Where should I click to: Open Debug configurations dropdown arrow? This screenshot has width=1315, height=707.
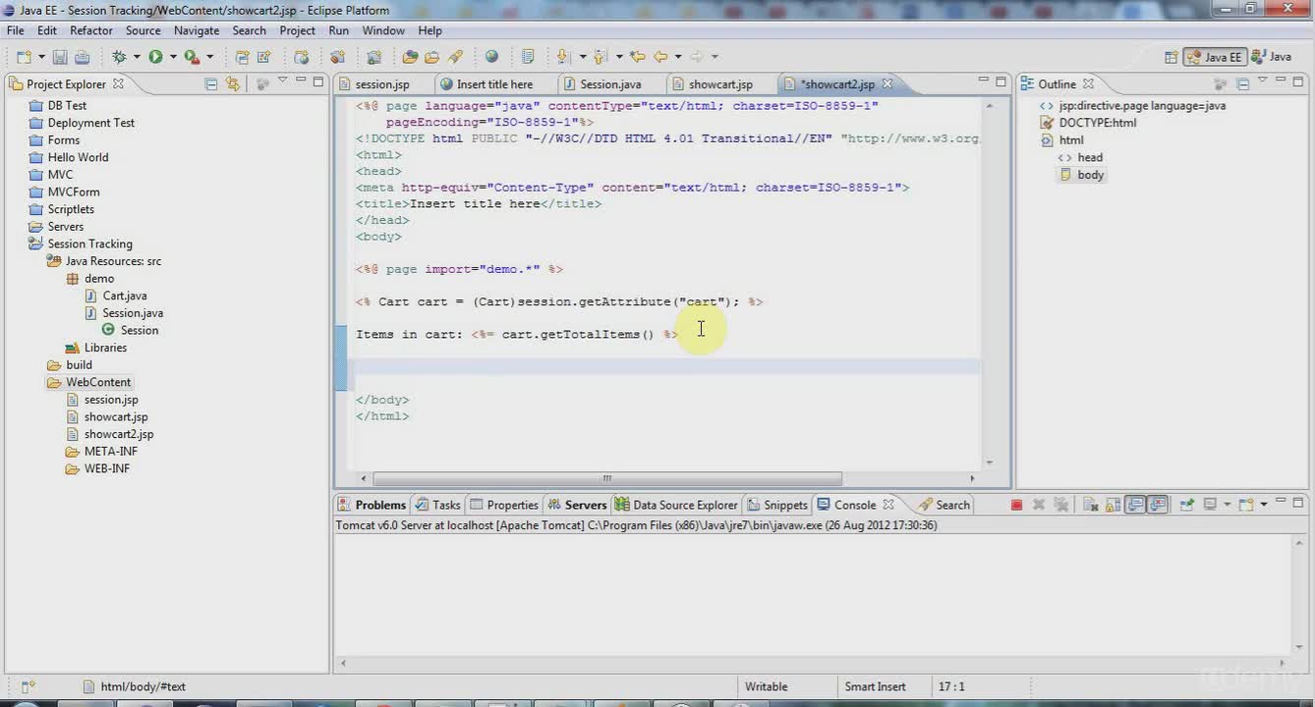click(137, 57)
